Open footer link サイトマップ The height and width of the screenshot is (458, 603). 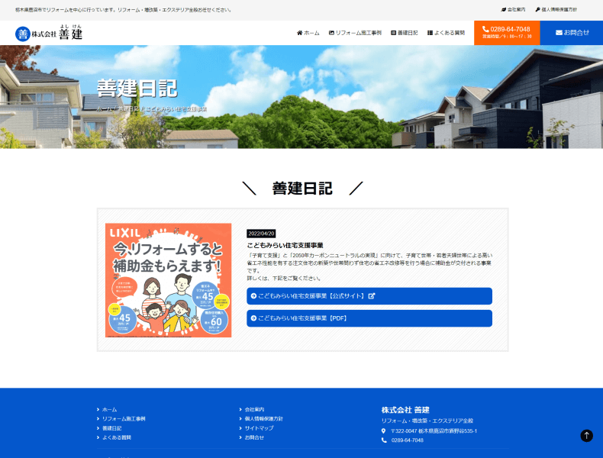tap(259, 428)
